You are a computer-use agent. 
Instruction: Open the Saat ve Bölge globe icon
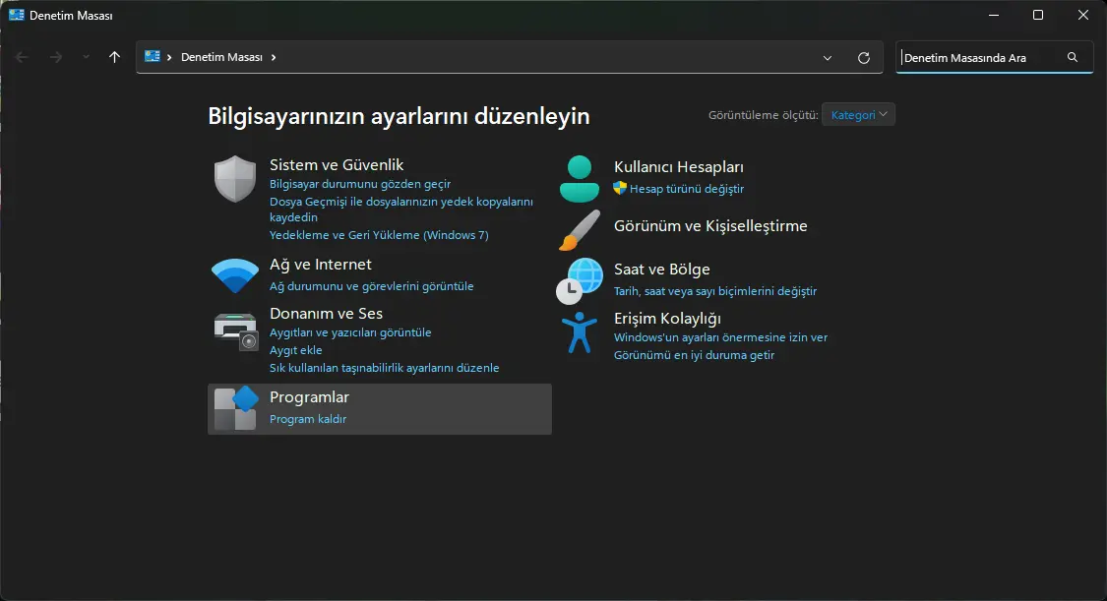580,280
